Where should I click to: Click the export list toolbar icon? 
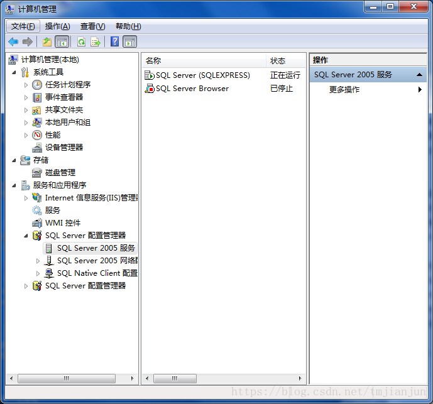pyautogui.click(x=96, y=42)
